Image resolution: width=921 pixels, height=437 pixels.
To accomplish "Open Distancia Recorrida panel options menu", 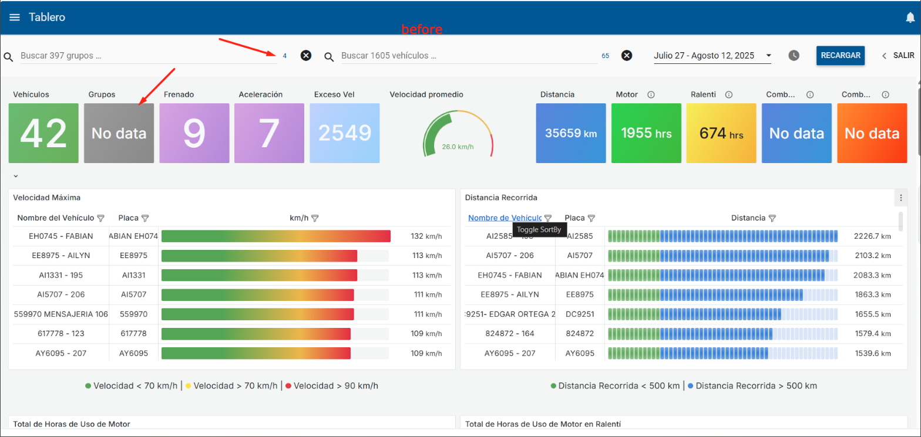I will pyautogui.click(x=900, y=198).
